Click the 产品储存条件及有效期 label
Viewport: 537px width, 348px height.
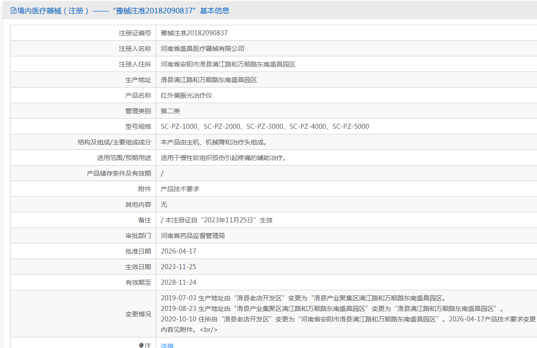pyautogui.click(x=119, y=173)
